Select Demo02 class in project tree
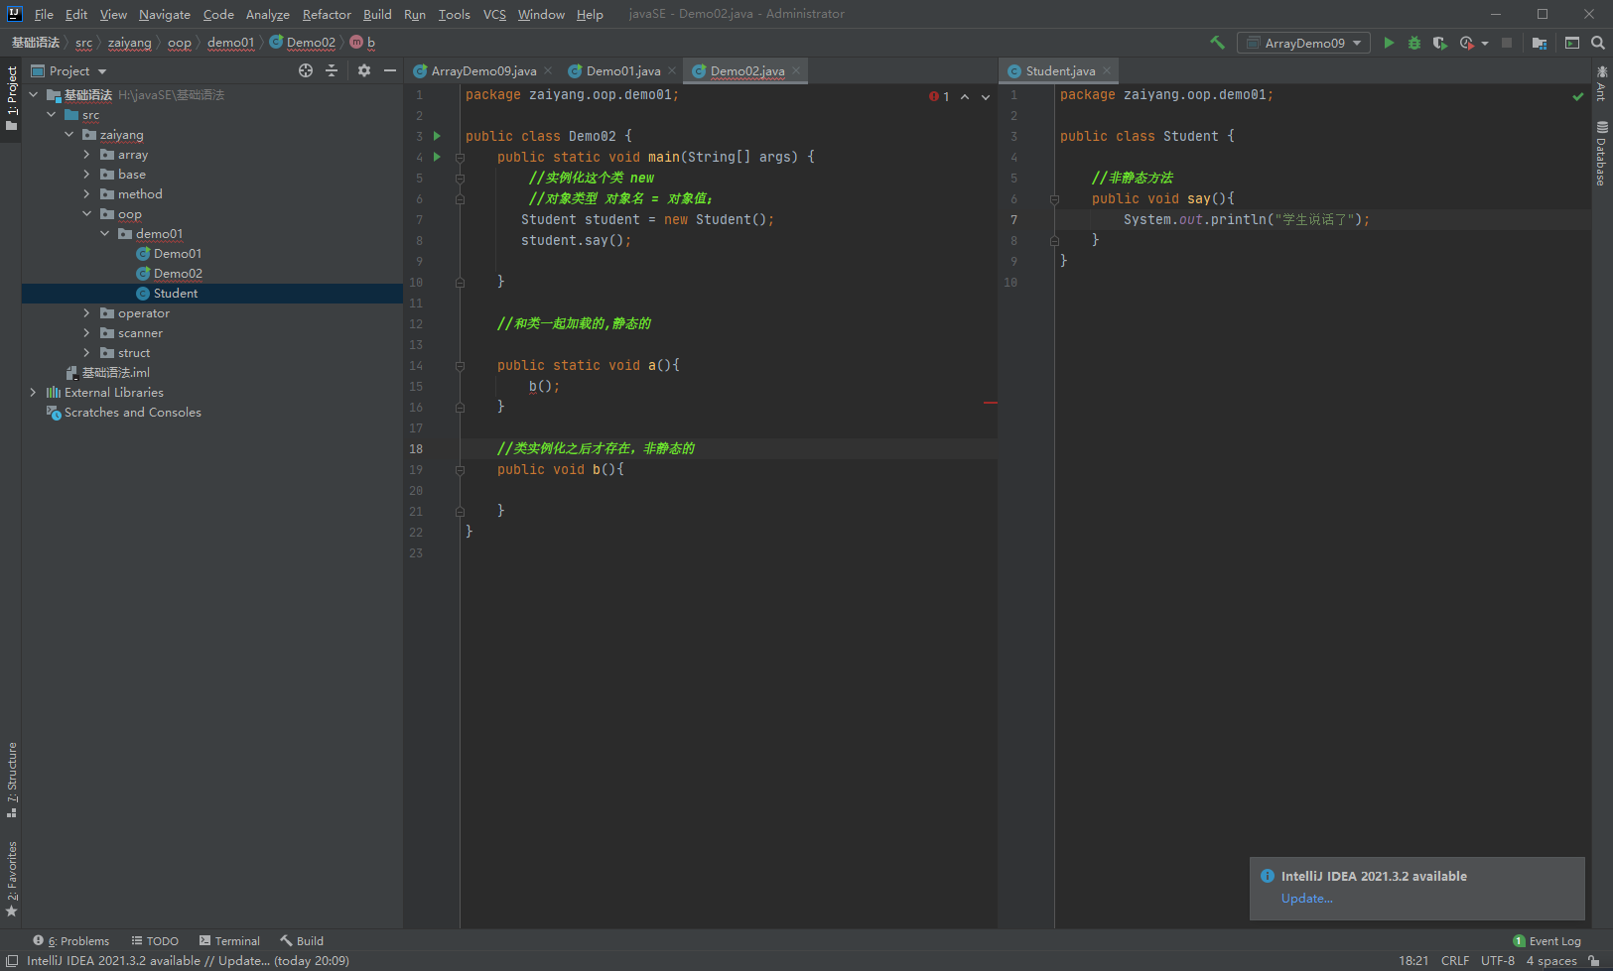Viewport: 1613px width, 971px height. coord(178,274)
